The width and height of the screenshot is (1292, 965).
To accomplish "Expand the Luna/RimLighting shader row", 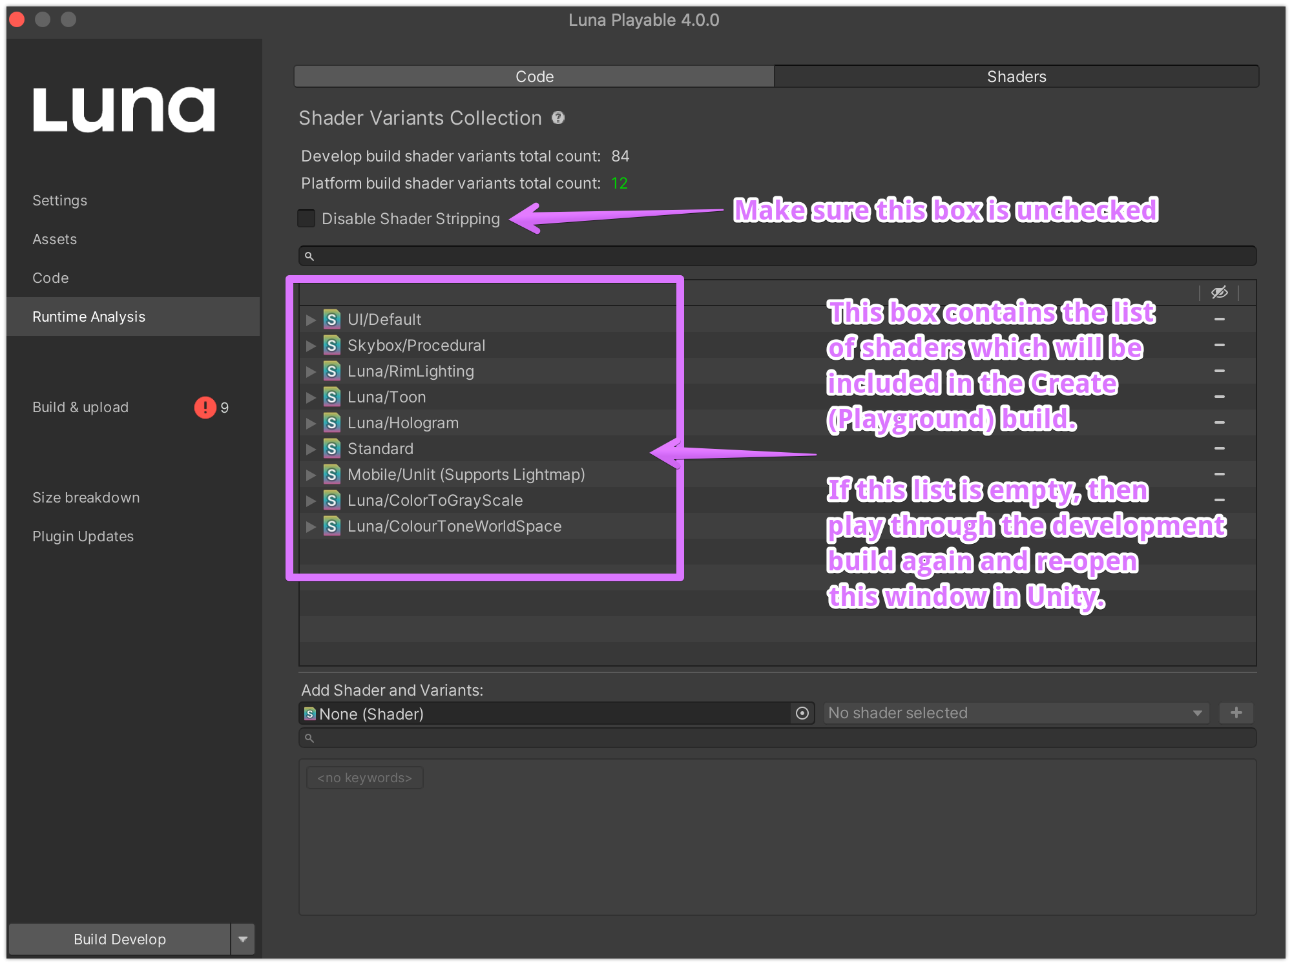I will click(x=311, y=371).
